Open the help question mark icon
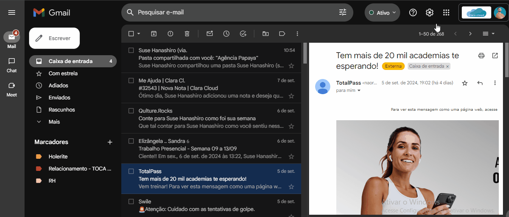 coord(413,12)
